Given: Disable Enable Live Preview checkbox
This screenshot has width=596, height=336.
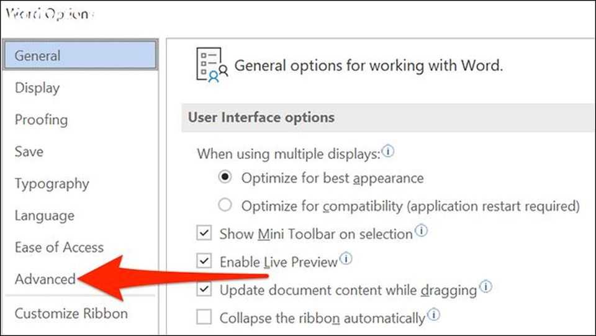Looking at the screenshot, I should point(204,261).
